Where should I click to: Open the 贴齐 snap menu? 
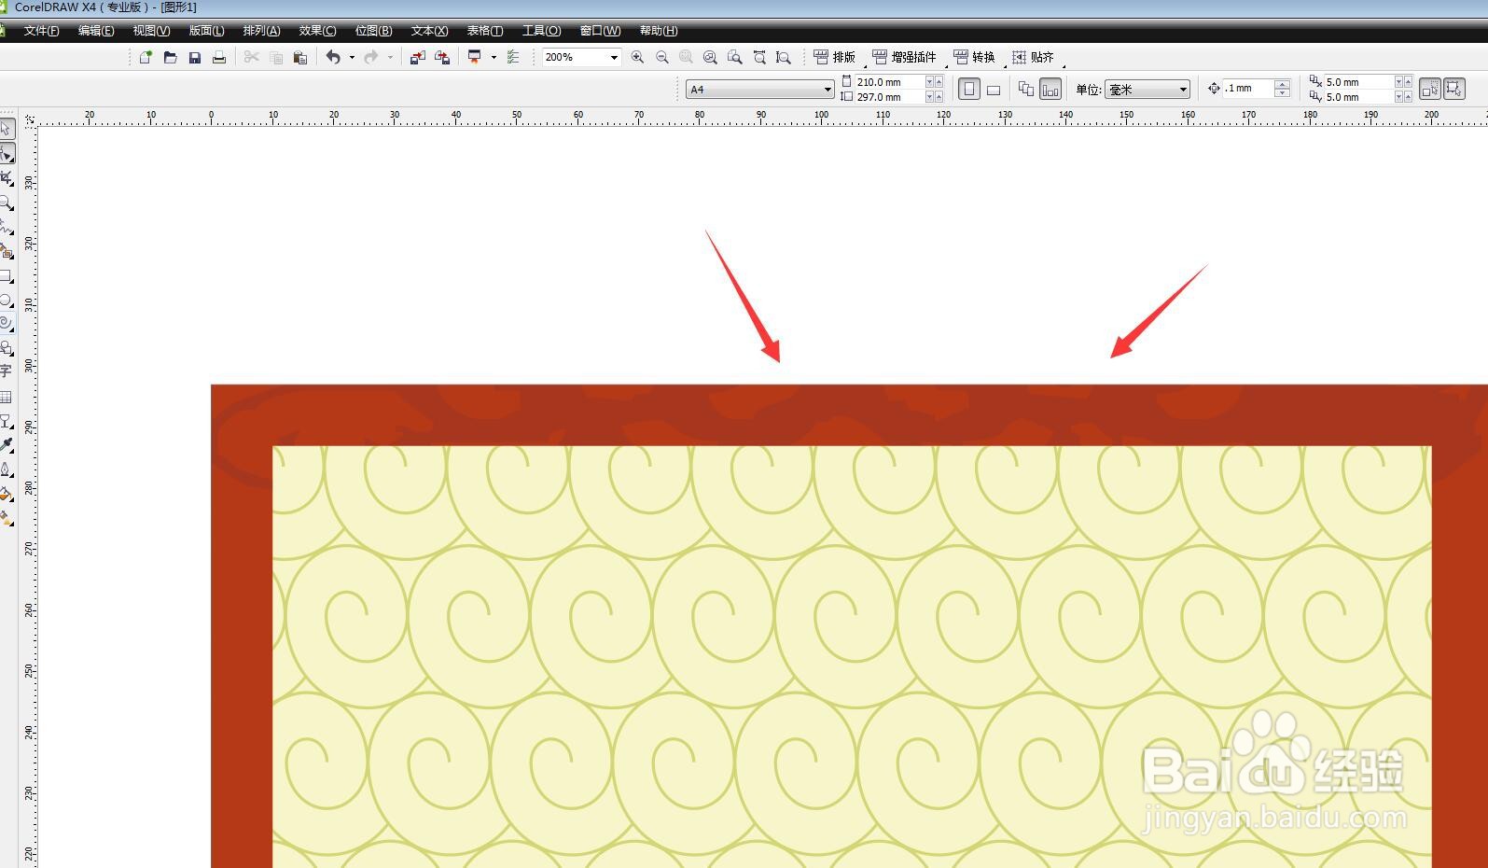click(x=1033, y=57)
